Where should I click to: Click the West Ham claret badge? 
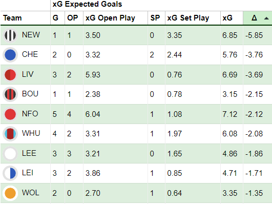point(10,134)
